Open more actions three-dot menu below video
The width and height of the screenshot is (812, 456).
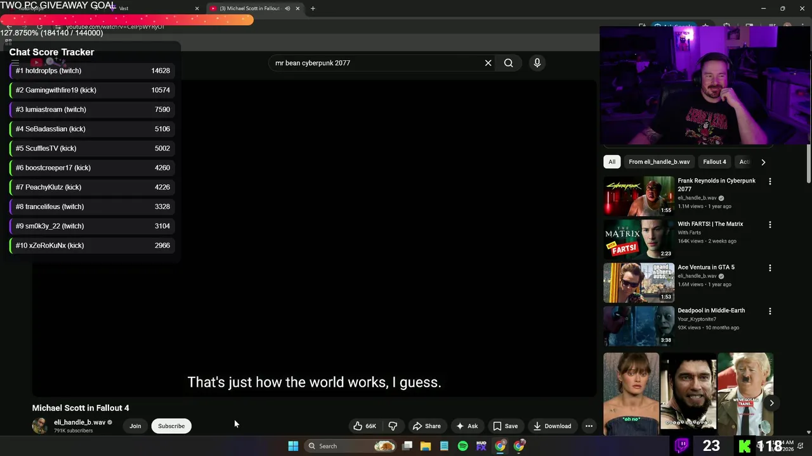coord(589,426)
